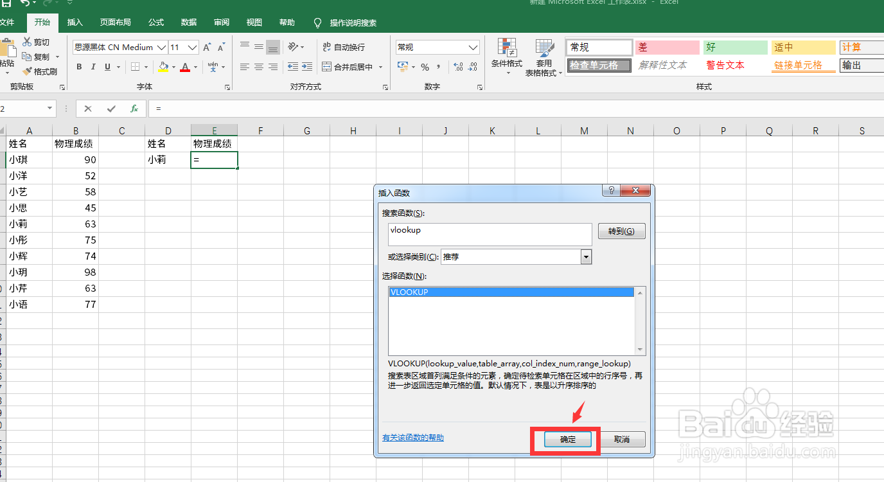Image resolution: width=884 pixels, height=482 pixels.
Task: Open the 推荐 category dropdown in the dialog
Action: pyautogui.click(x=585, y=256)
